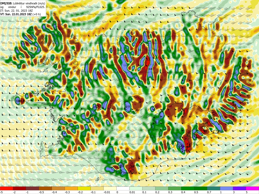259x194 pixels.
Task: Select the palest green 0.01 to 0.1 legend swatch
Action: point(136,188)
